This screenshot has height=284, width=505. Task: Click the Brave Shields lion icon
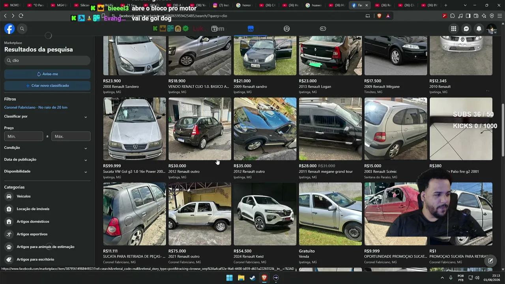[x=379, y=16]
